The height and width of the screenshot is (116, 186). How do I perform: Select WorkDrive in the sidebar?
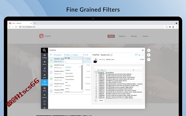44,82
